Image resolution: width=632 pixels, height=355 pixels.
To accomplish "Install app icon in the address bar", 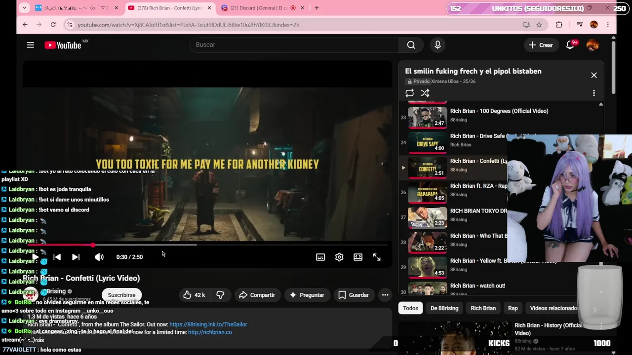I will pyautogui.click(x=526, y=25).
